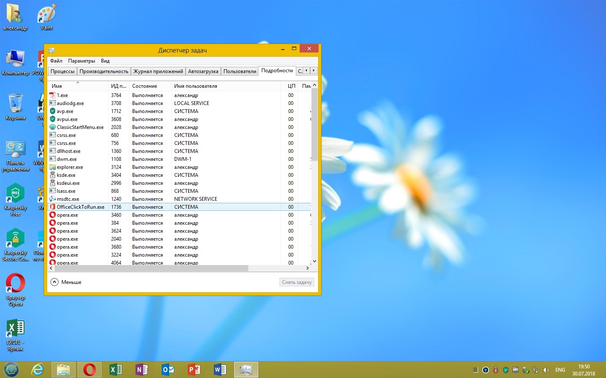Screen dimensions: 606x378
Task: Click LOCAL SERVICE user cell
Action: tap(191, 103)
